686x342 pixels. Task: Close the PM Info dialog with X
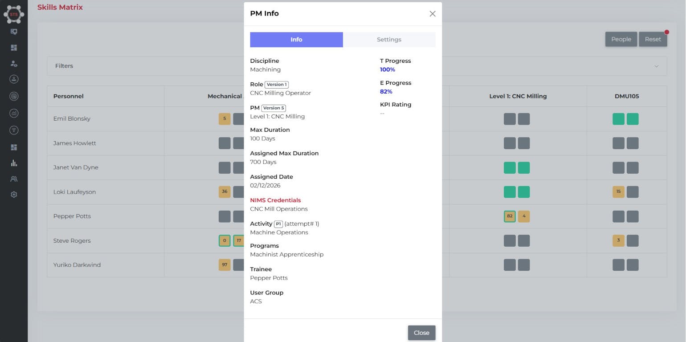(432, 14)
